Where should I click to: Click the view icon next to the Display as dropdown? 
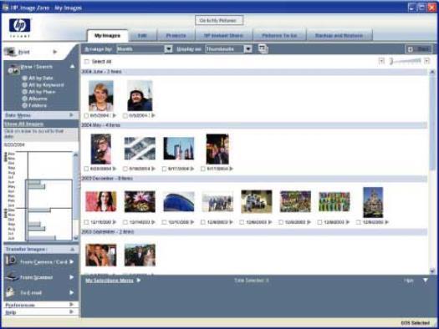tap(263, 49)
